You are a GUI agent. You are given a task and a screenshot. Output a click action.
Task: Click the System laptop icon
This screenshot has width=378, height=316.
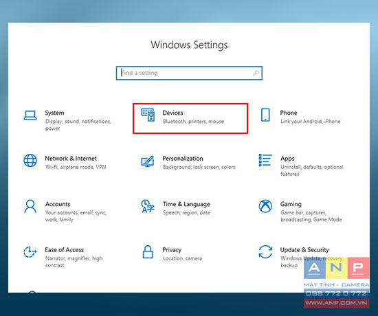pos(30,115)
